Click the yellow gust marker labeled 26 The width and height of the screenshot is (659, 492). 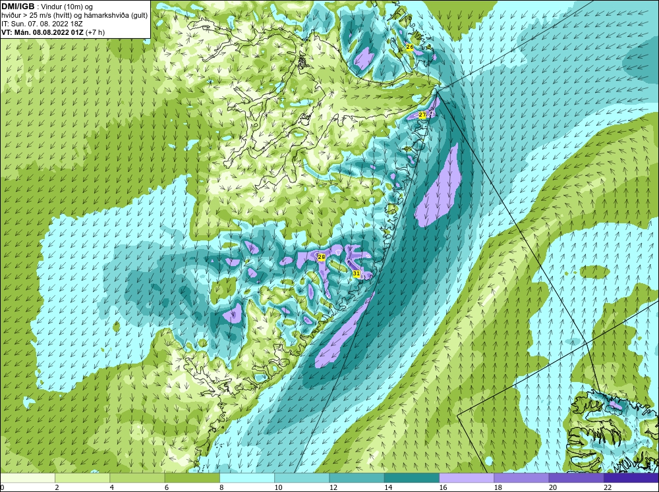point(410,47)
